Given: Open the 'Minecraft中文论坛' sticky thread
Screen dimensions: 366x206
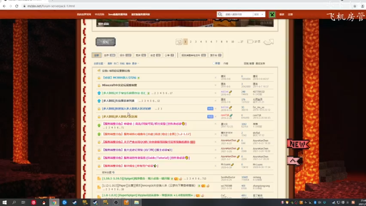Looking at the screenshot, I should [x=120, y=85].
